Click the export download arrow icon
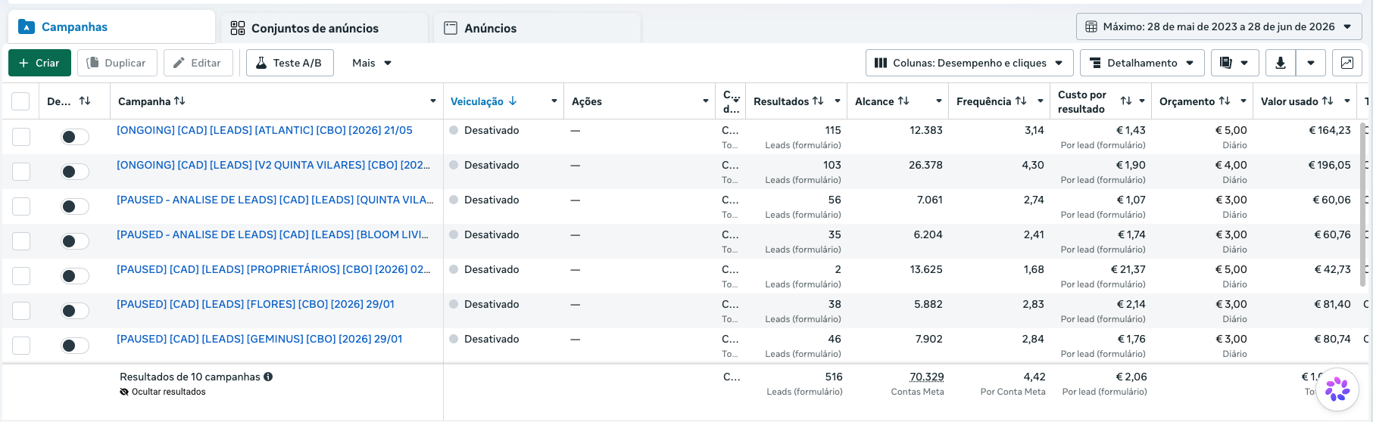The width and height of the screenshot is (1373, 422). tap(1281, 63)
